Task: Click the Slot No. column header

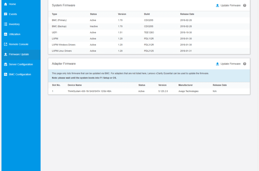Action: pyautogui.click(x=56, y=85)
